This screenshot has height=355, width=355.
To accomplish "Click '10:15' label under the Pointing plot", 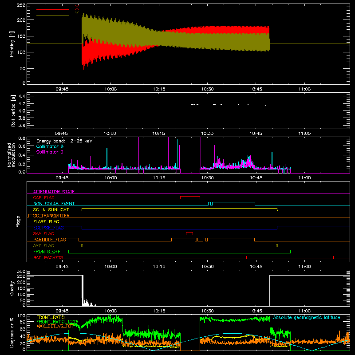I will [159, 89].
